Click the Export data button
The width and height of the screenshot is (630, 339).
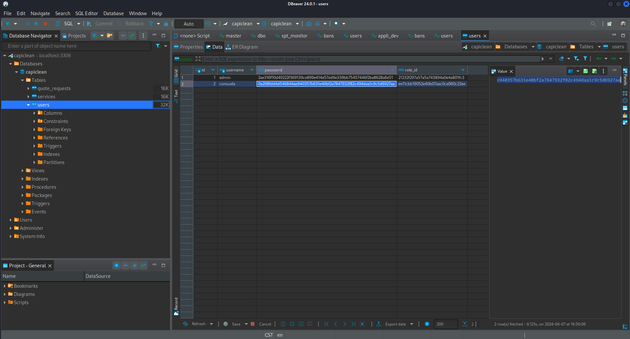pyautogui.click(x=391, y=324)
